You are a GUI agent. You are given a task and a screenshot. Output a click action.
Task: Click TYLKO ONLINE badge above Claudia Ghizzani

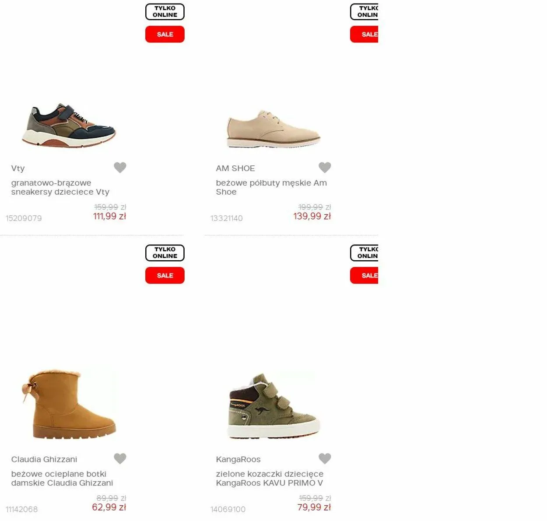coord(165,253)
